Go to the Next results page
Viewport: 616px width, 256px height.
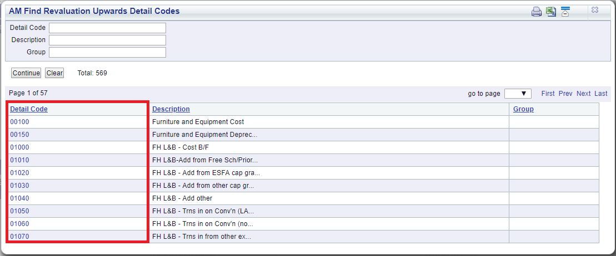tap(583, 94)
